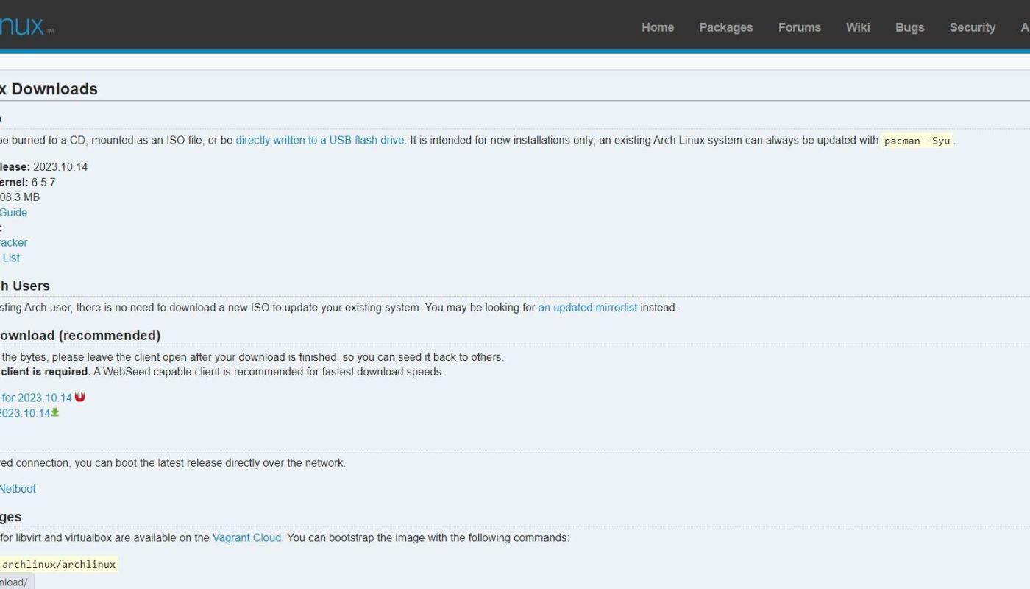Open the bug tracker link
The image size is (1030, 589).
click(x=13, y=242)
